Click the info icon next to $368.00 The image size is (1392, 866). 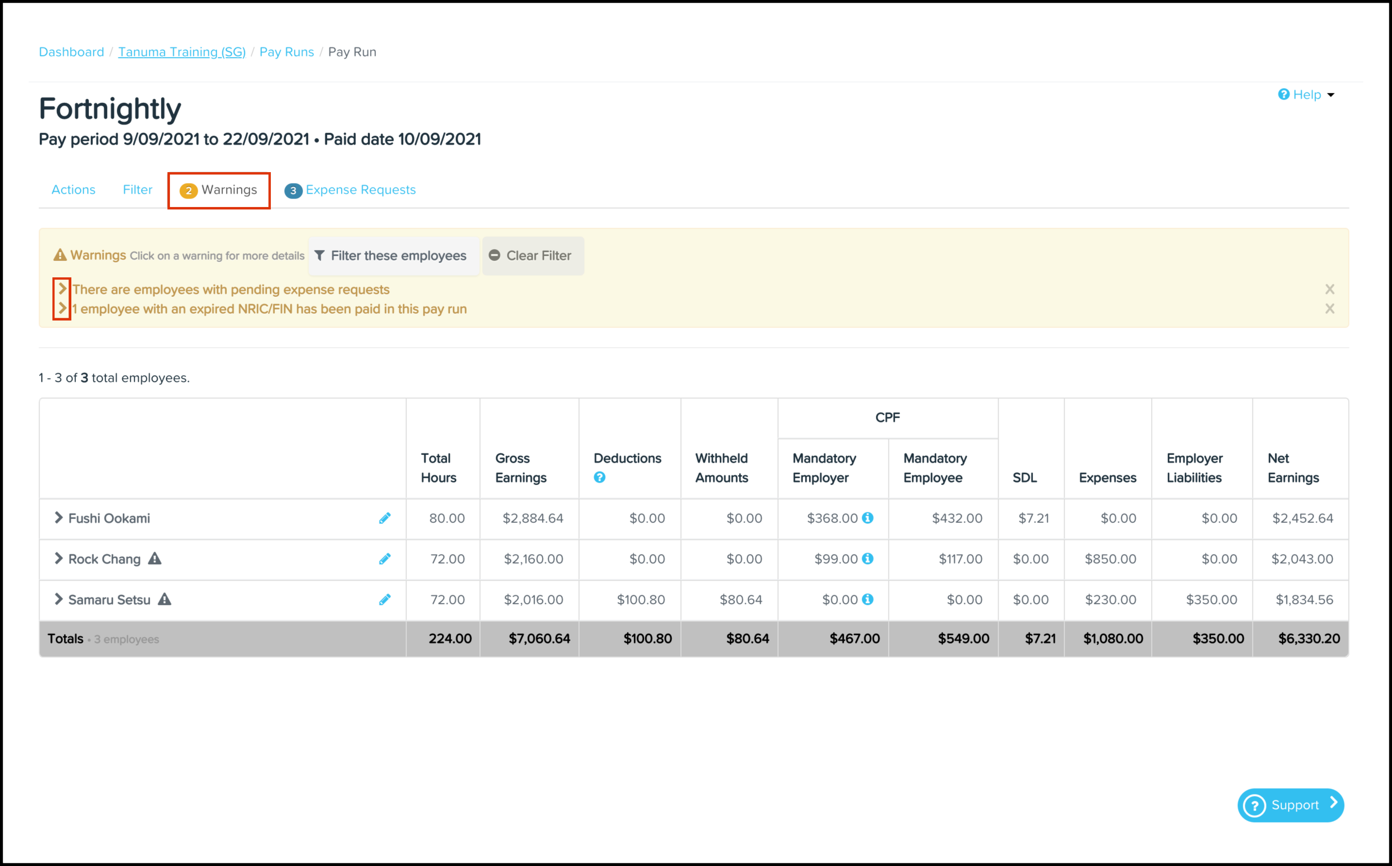[868, 518]
